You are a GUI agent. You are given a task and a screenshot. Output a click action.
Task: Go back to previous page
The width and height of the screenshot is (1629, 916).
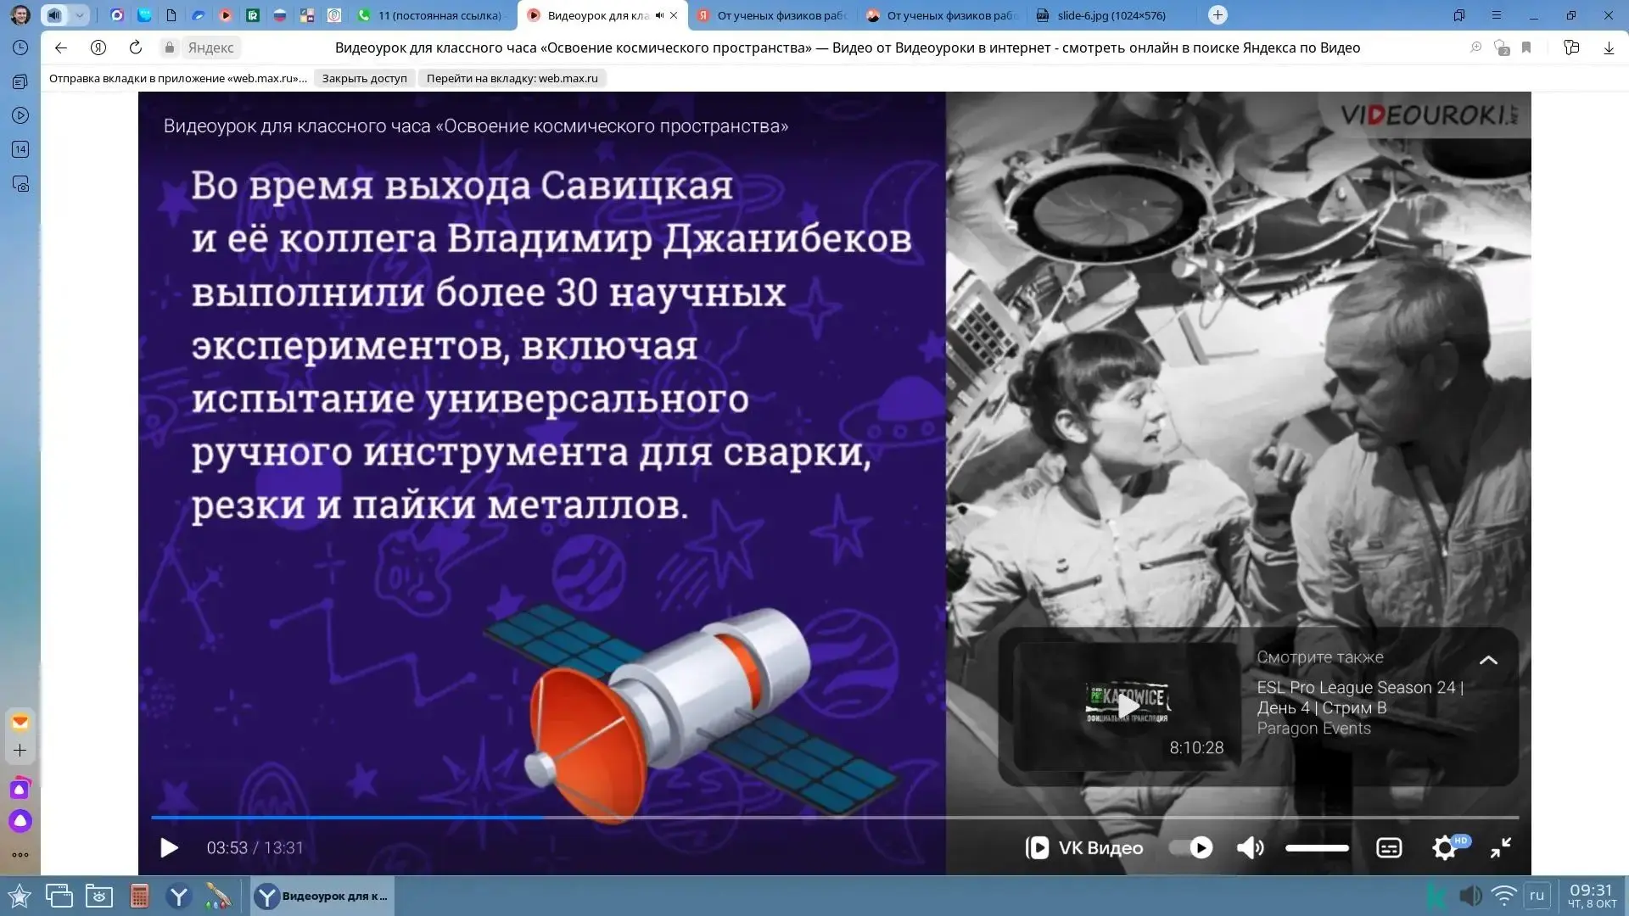61,47
